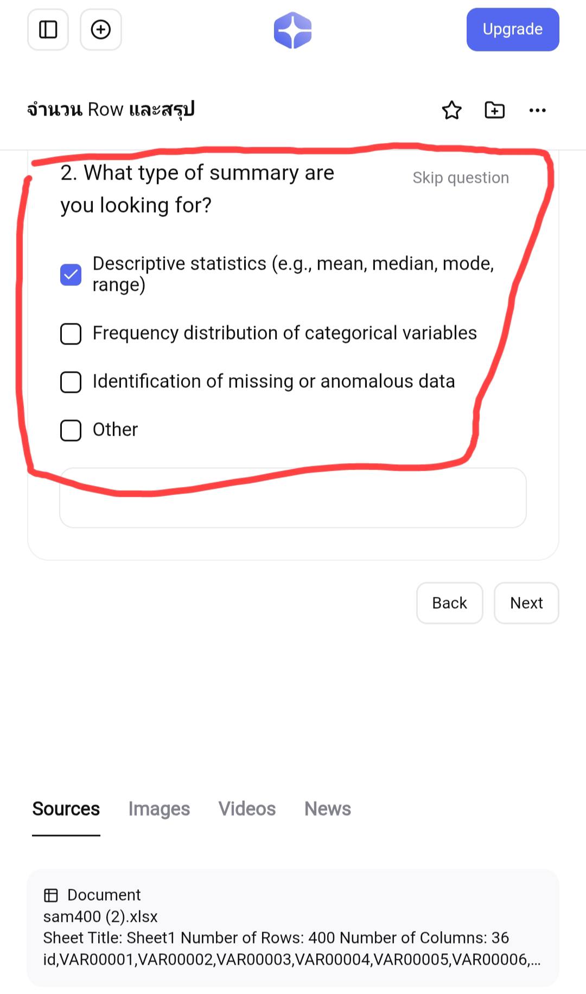The width and height of the screenshot is (586, 994).
Task: Go Back to previous question
Action: coord(449,603)
